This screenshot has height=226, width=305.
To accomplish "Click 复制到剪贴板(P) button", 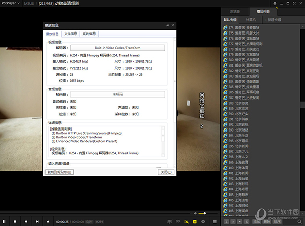I will point(59,172).
